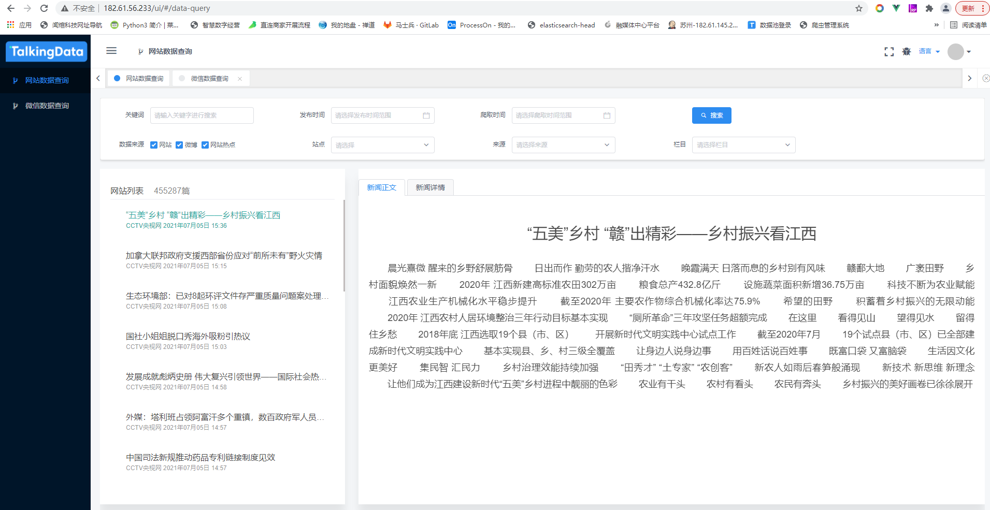The width and height of the screenshot is (990, 510).
Task: Uncheck the 网站 data source checkbox
Action: [154, 145]
